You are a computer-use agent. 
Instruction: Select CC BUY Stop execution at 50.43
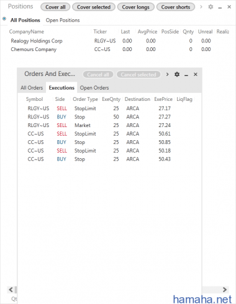tap(110, 159)
